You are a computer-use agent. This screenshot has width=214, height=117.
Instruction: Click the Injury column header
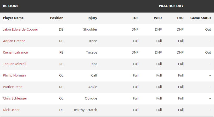(92, 18)
